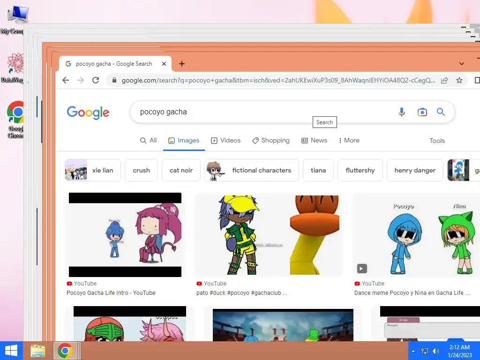Click the taskbar clock showing 2:12 AM
Image resolution: width=480 pixels, height=360 pixels.
(459, 351)
